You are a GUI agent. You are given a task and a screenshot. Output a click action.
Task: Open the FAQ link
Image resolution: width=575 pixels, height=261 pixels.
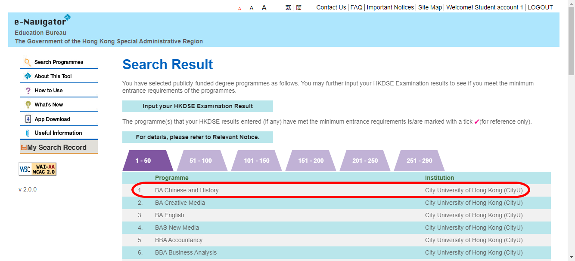(x=357, y=7)
